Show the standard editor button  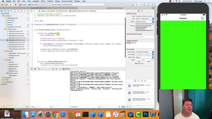(133, 5)
